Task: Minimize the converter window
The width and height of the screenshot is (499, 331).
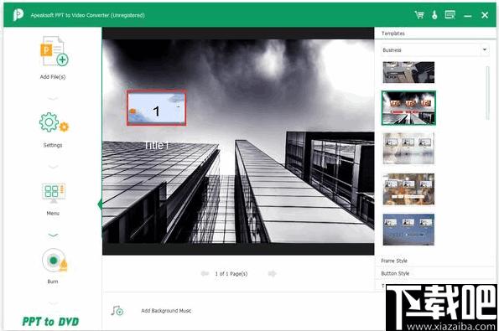Action: click(x=467, y=15)
